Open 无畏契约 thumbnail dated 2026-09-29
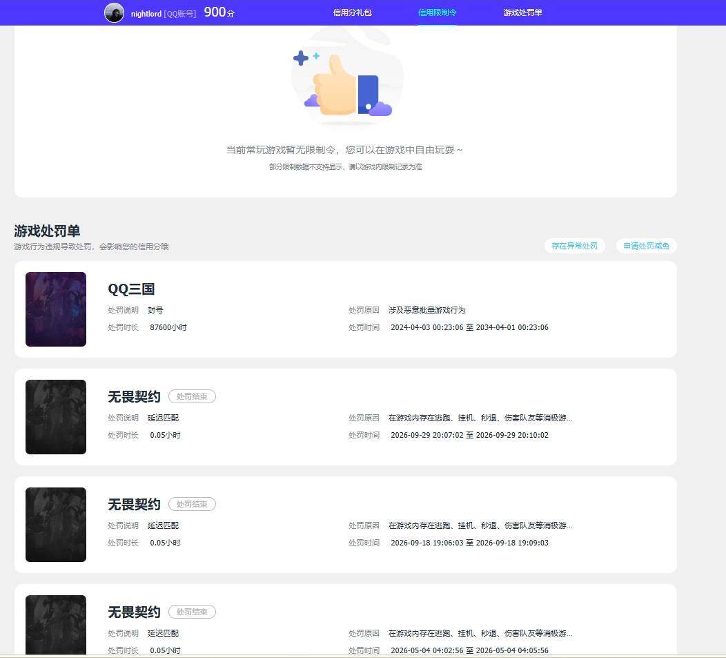The height and width of the screenshot is (658, 726). click(x=56, y=416)
